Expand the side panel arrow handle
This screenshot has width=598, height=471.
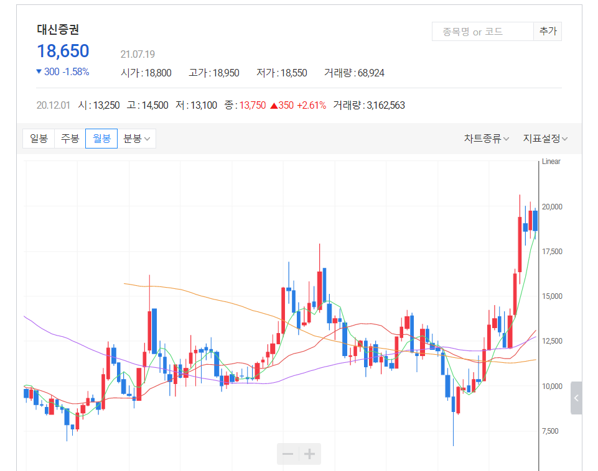point(576,398)
